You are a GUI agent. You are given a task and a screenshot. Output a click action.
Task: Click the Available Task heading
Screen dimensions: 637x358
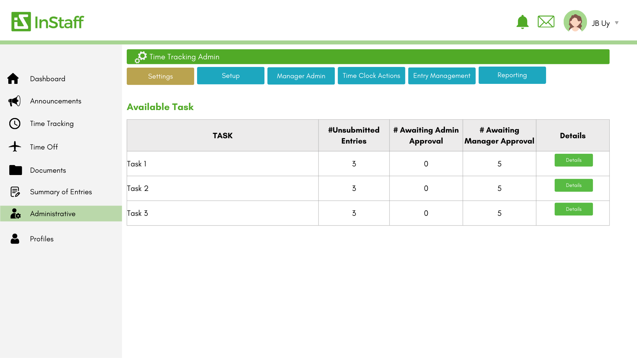[x=160, y=107]
